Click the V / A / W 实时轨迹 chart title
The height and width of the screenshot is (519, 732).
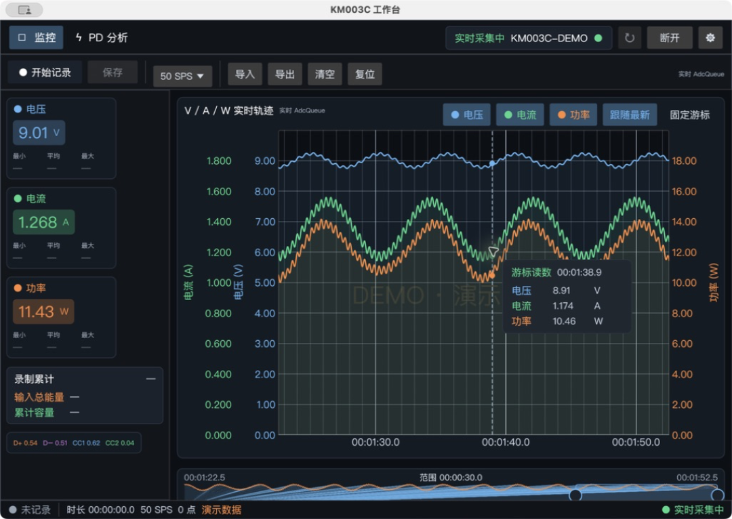[x=229, y=110]
